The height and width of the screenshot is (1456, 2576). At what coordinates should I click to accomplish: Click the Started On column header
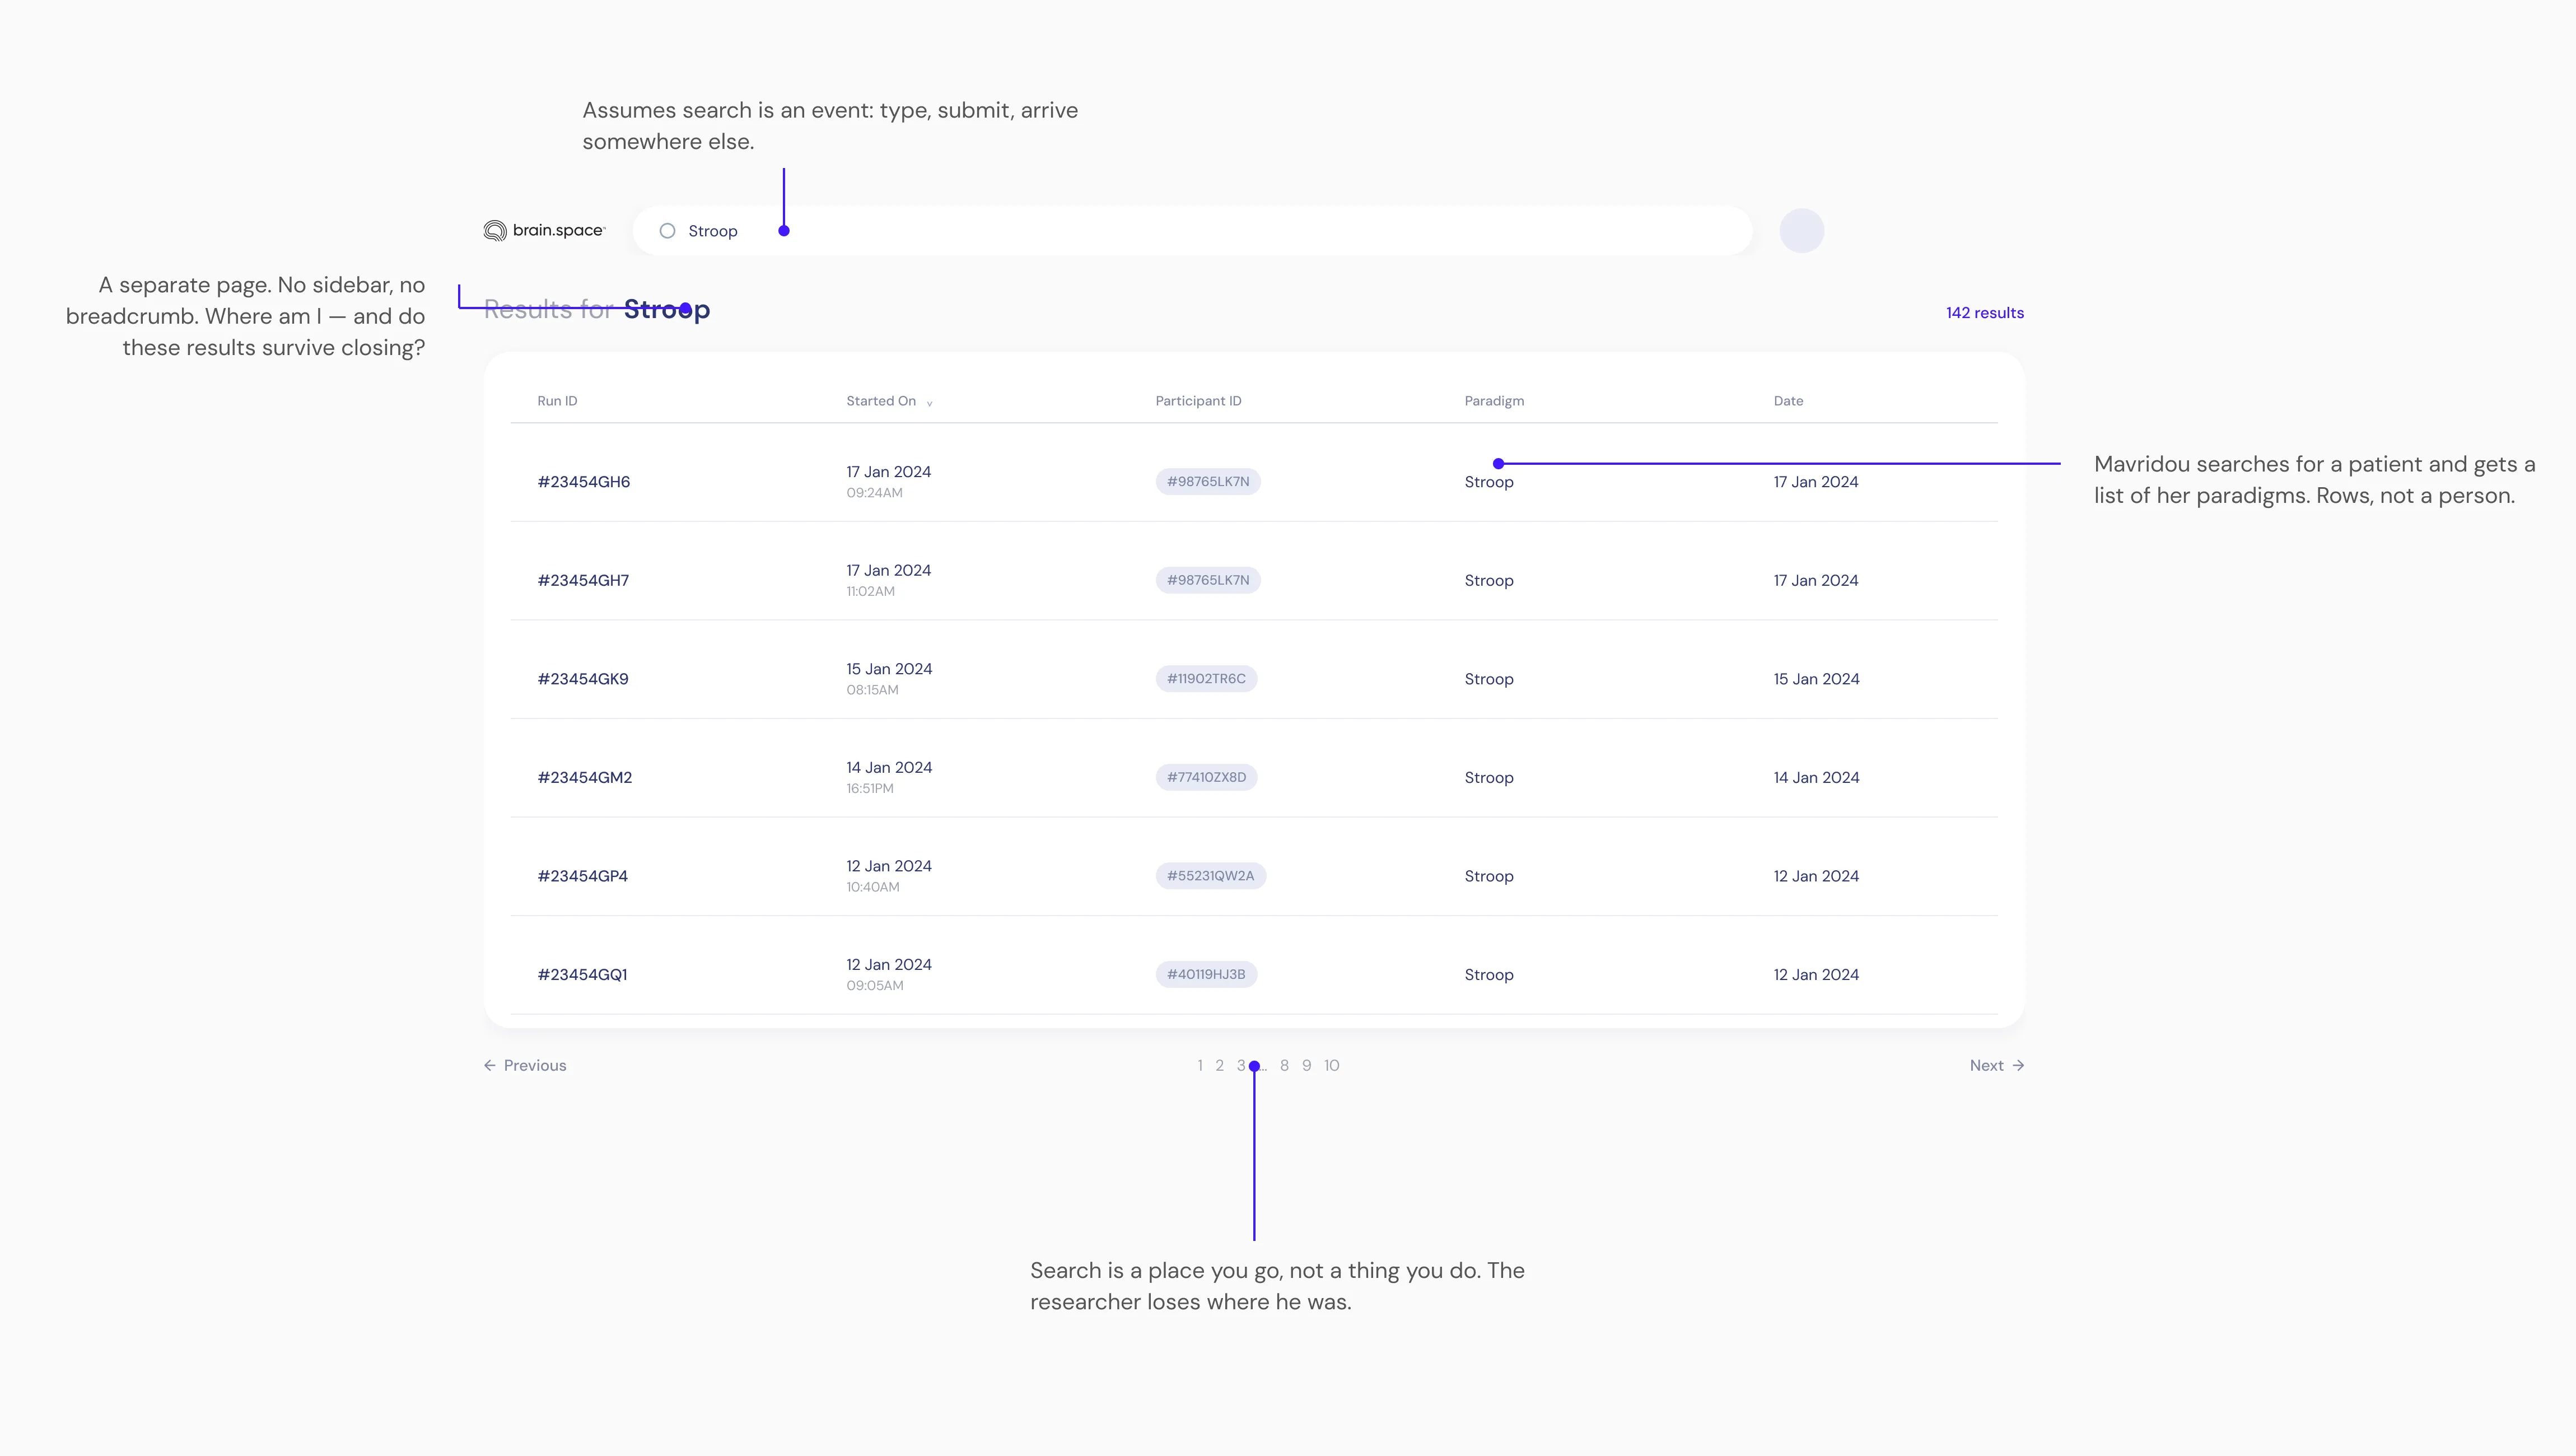[881, 401]
